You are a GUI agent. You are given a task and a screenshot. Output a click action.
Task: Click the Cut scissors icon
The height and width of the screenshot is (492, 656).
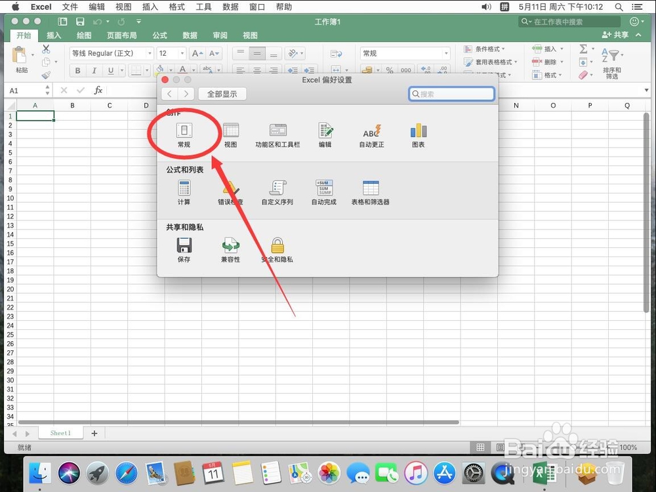click(x=46, y=49)
